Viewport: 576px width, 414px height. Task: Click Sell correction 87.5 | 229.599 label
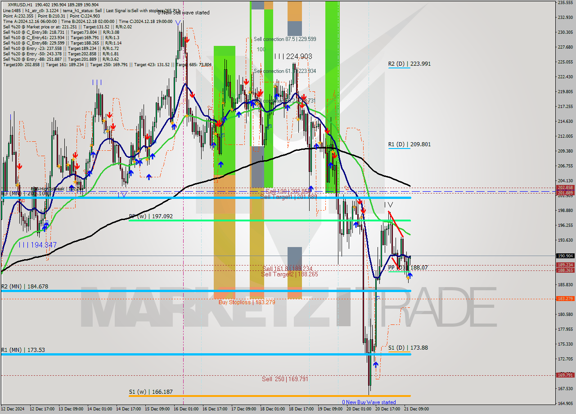coord(285,39)
